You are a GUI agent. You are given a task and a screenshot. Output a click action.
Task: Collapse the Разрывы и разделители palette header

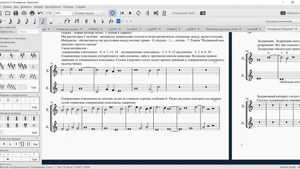pos(13,95)
